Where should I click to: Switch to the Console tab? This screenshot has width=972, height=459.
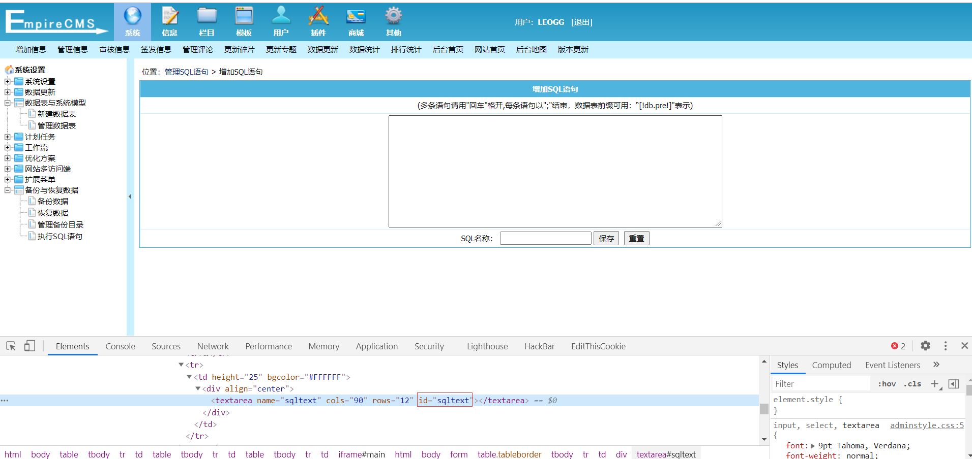pos(120,346)
